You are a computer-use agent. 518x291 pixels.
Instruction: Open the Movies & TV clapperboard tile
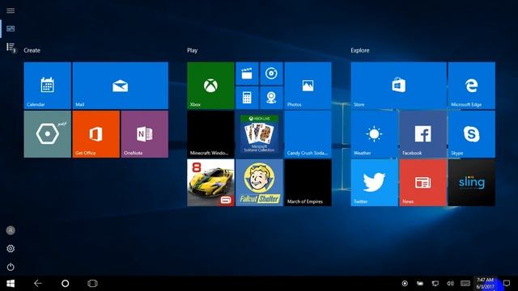pos(247,74)
